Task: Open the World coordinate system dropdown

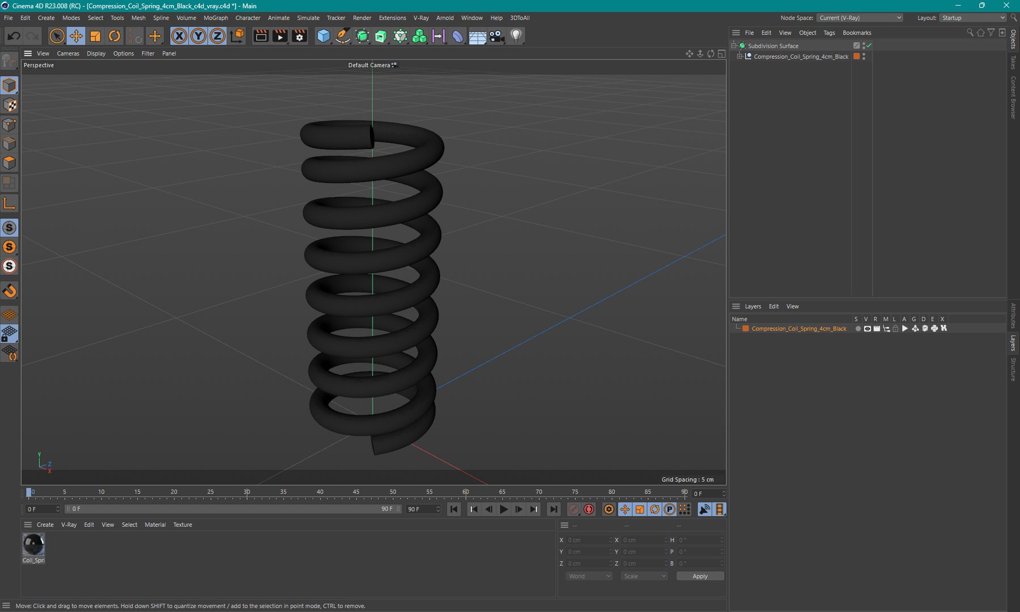Action: [589, 576]
